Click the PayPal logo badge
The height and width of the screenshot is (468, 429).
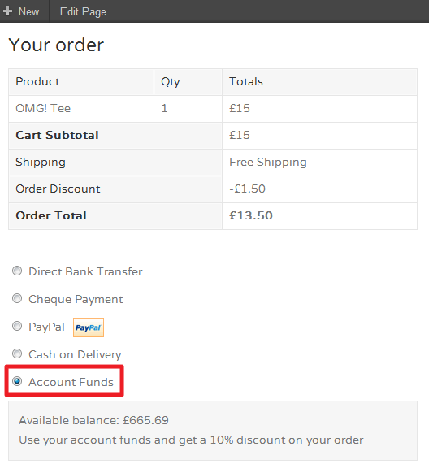click(x=89, y=327)
